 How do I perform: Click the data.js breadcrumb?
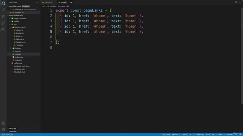click(53, 6)
